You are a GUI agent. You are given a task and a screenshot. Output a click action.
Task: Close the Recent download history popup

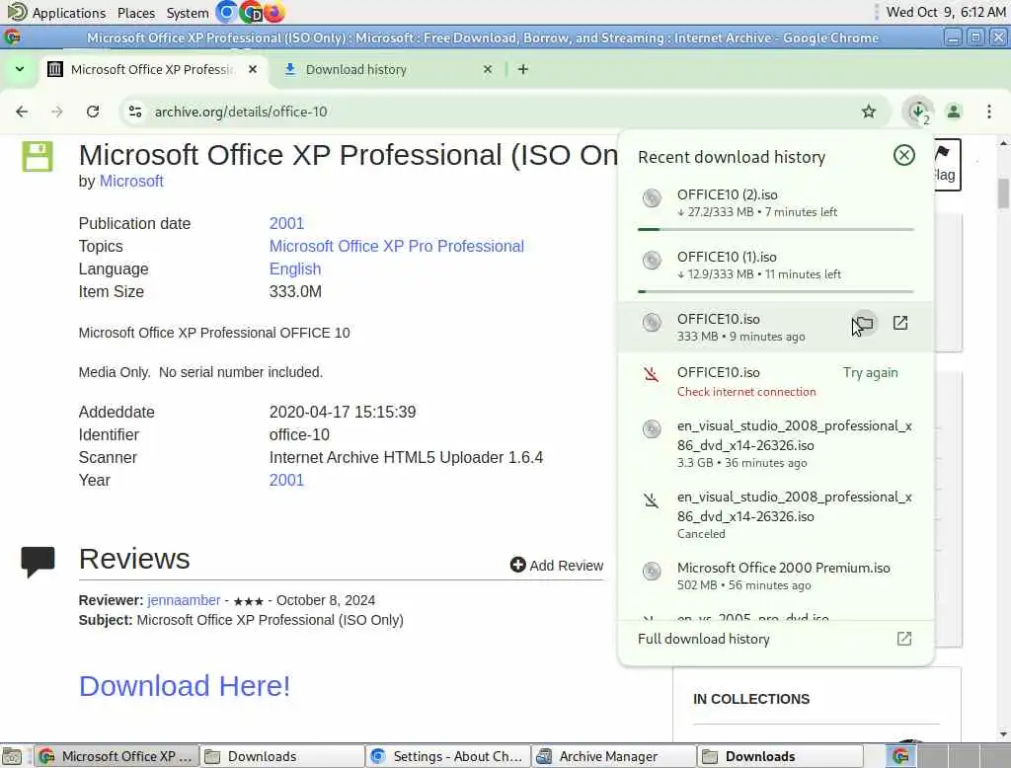pos(904,155)
